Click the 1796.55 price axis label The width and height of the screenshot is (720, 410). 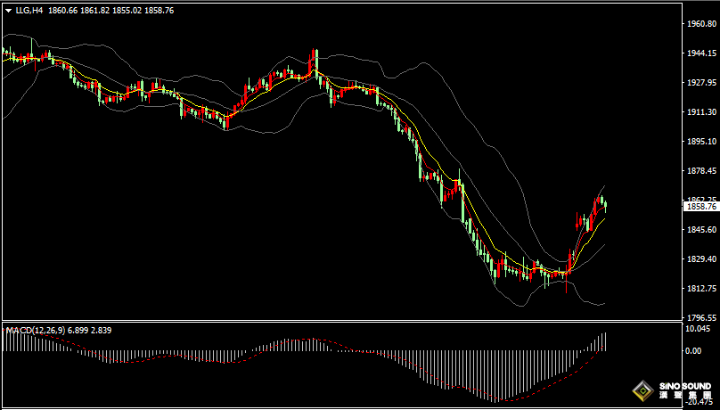click(701, 318)
